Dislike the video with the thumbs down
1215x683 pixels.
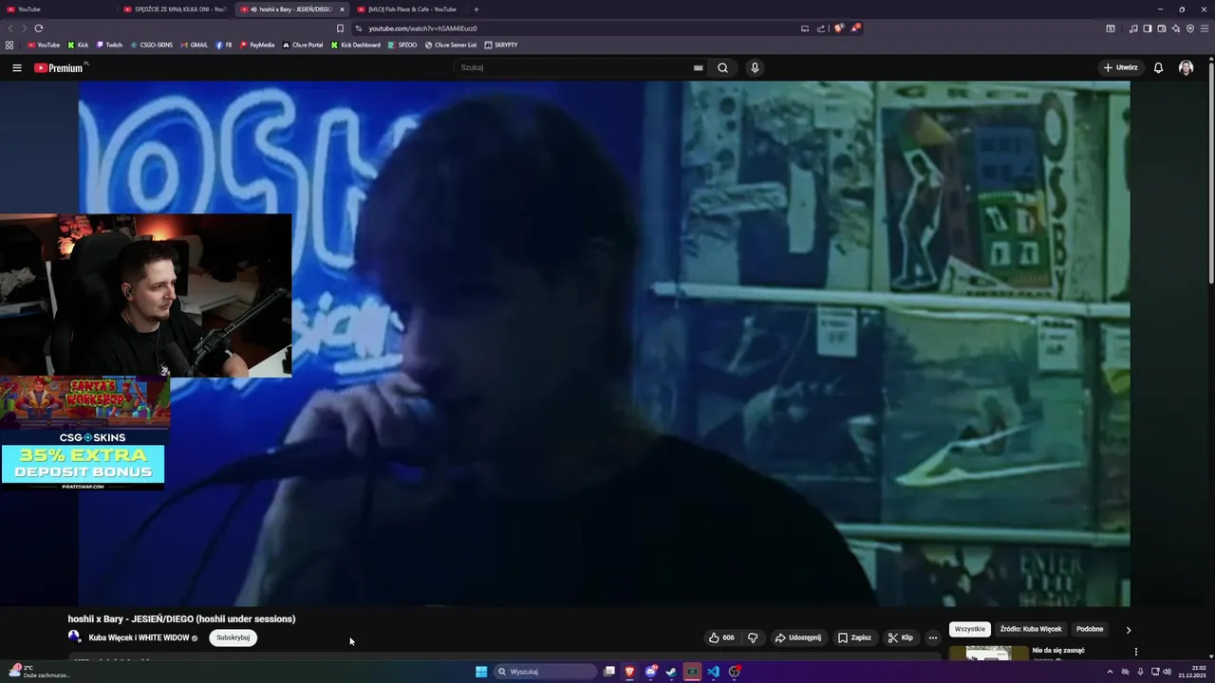753,637
